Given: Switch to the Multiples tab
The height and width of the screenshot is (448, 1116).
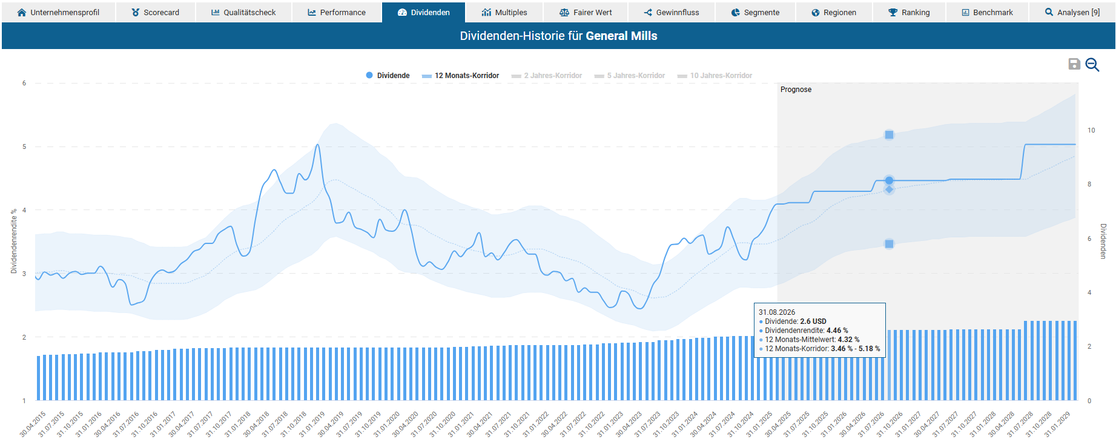Looking at the screenshot, I should click(x=504, y=13).
